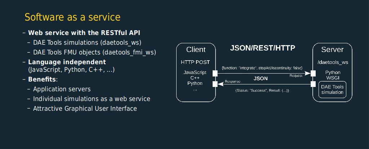Click the 'Software as a service' slide title
The width and height of the screenshot is (369, 149).
tap(72, 17)
